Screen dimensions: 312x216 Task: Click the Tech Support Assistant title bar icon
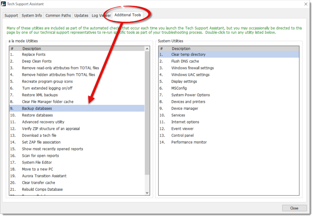(x=3, y=4)
